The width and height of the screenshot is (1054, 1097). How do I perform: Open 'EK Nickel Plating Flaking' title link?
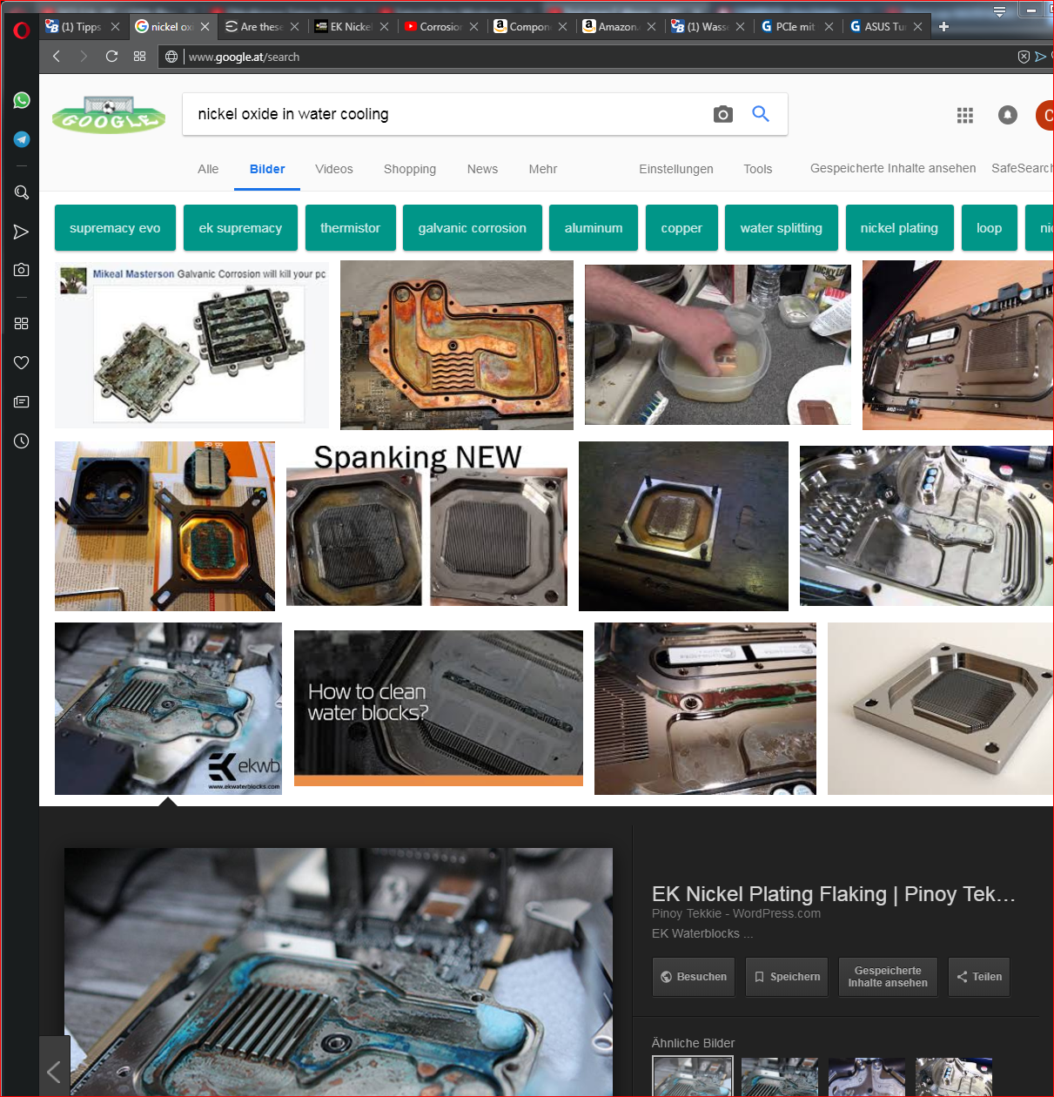tap(834, 894)
